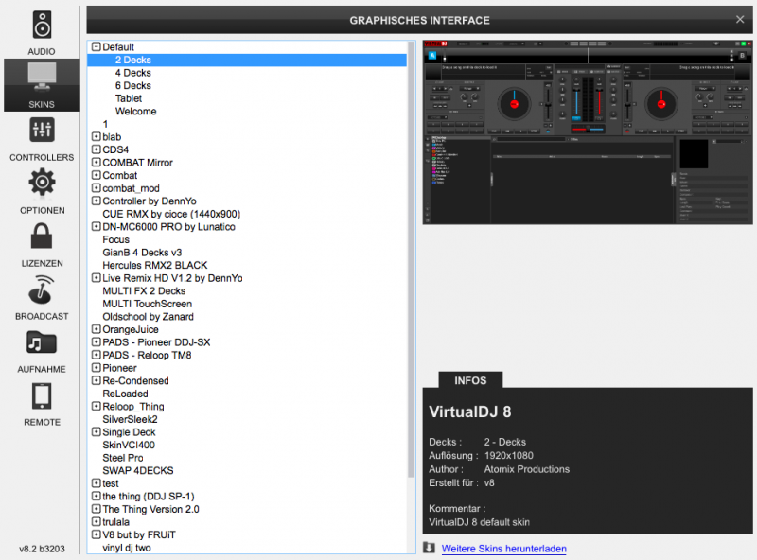The width and height of the screenshot is (757, 560).
Task: Expand the Pioneer skin group
Action: click(97, 367)
